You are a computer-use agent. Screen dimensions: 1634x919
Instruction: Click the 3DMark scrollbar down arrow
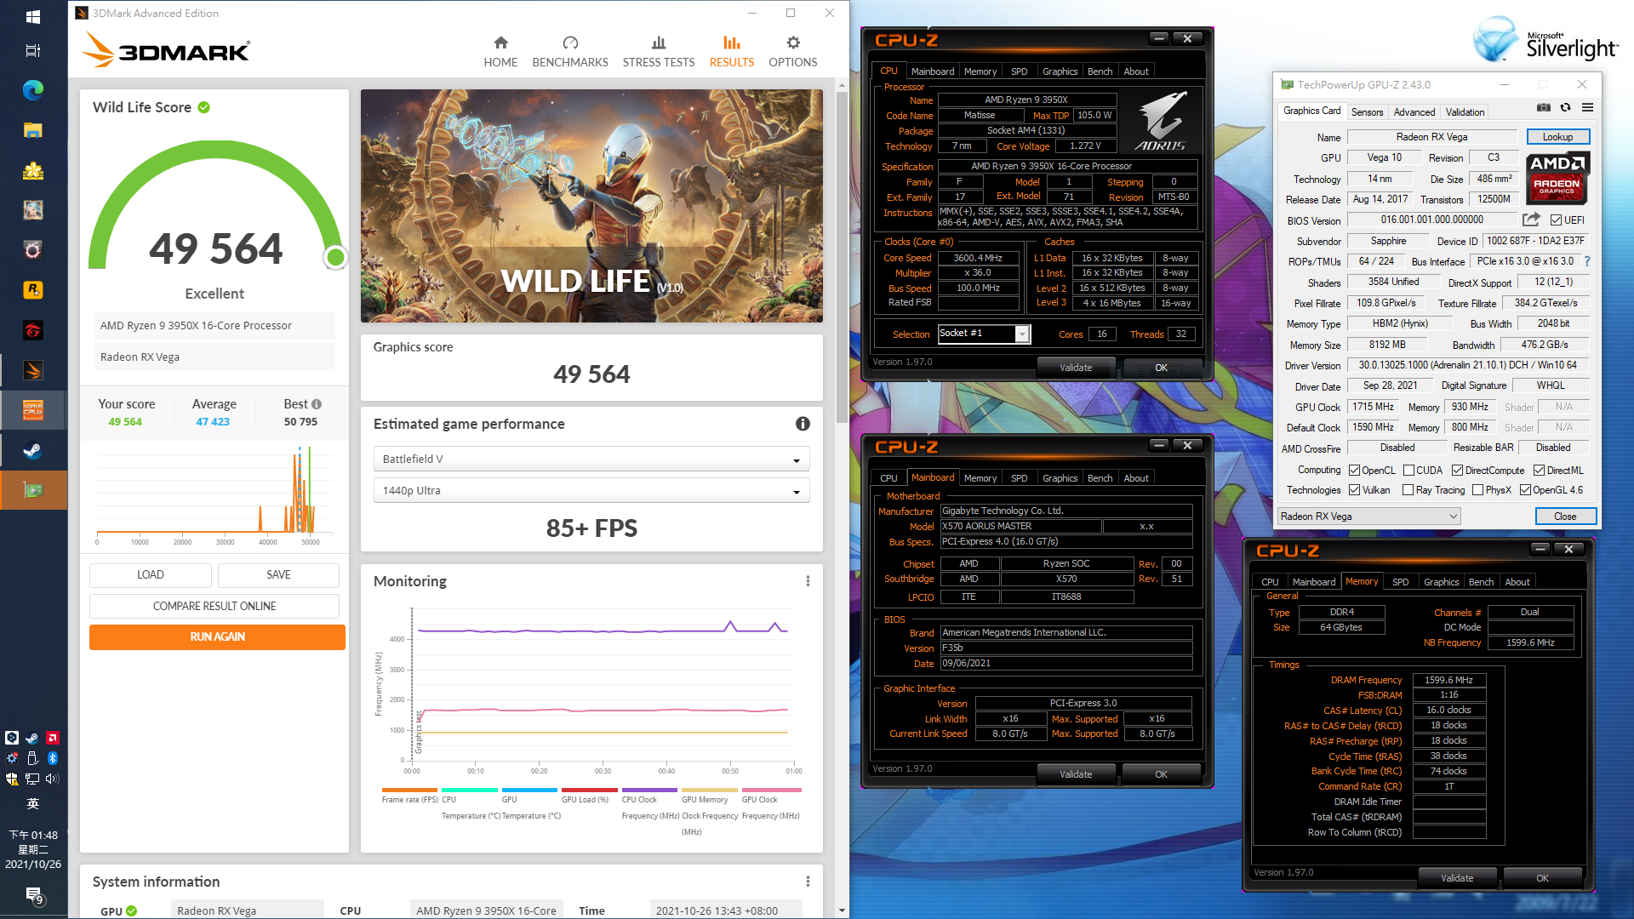tap(842, 910)
